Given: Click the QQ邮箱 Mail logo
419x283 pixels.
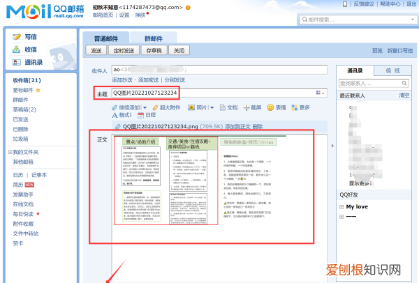Looking at the screenshot, I should (45, 11).
